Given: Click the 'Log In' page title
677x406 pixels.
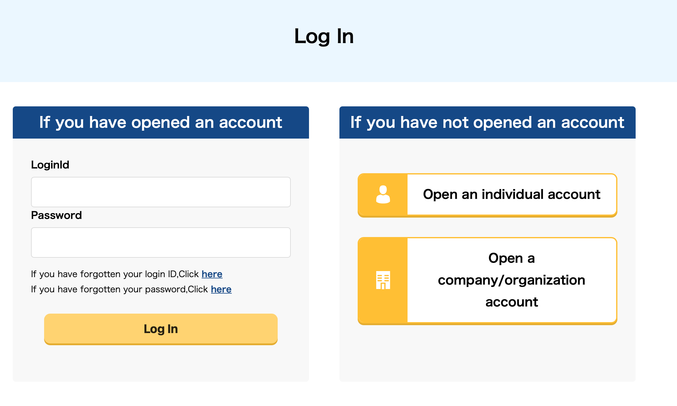Looking at the screenshot, I should [x=324, y=36].
